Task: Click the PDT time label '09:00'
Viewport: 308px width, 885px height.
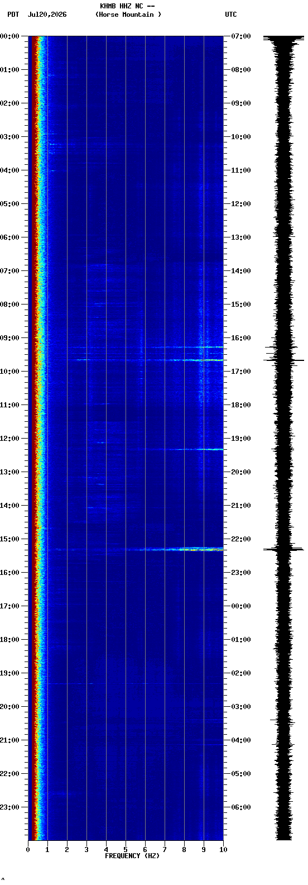Action: (x=9, y=338)
